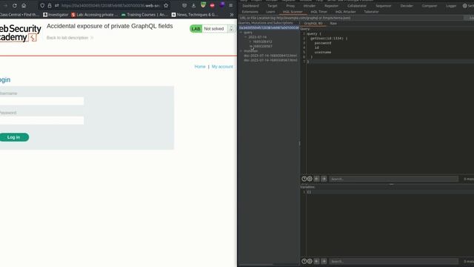The image size is (474, 267).
Task: Open the green shield extension icon
Action: [x=203, y=5]
